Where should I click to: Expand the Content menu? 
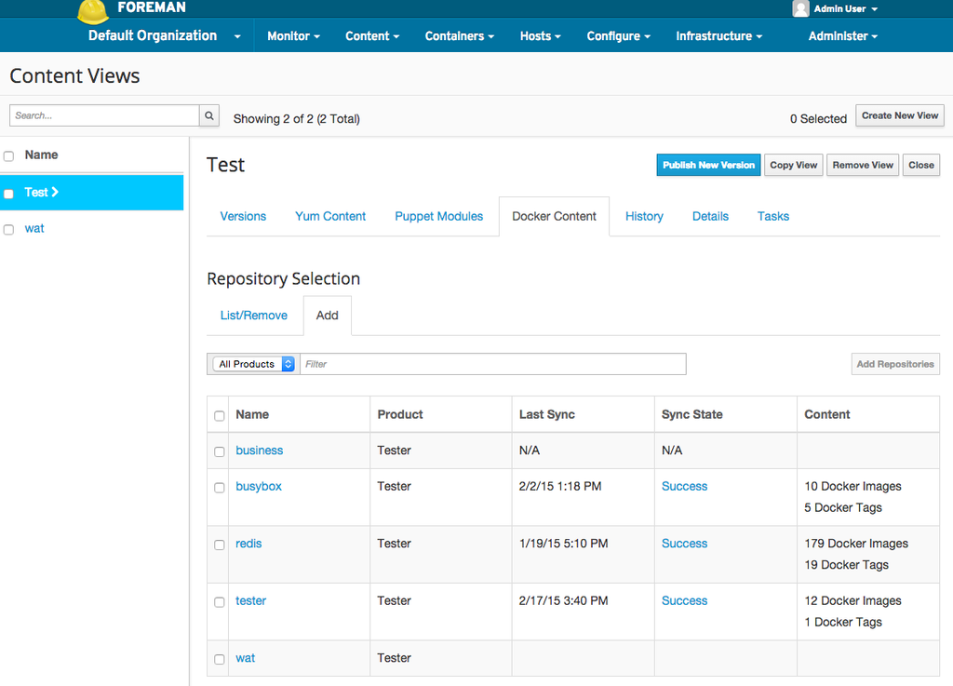372,36
